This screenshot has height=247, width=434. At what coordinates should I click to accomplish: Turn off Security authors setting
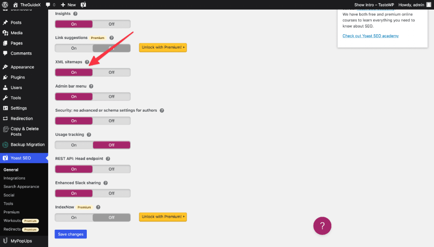click(111, 121)
